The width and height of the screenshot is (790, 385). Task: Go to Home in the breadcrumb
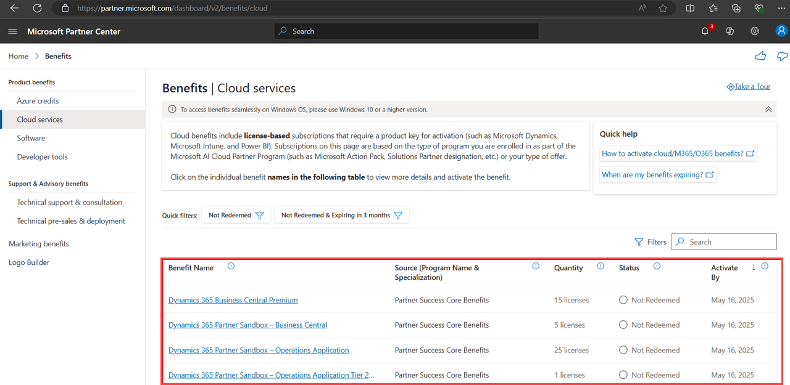[x=19, y=56]
